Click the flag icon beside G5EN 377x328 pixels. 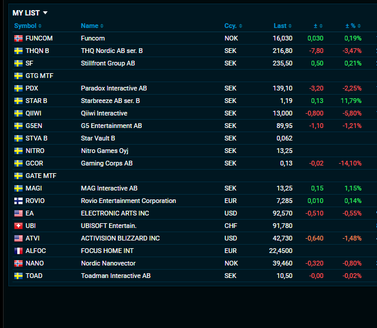18,126
